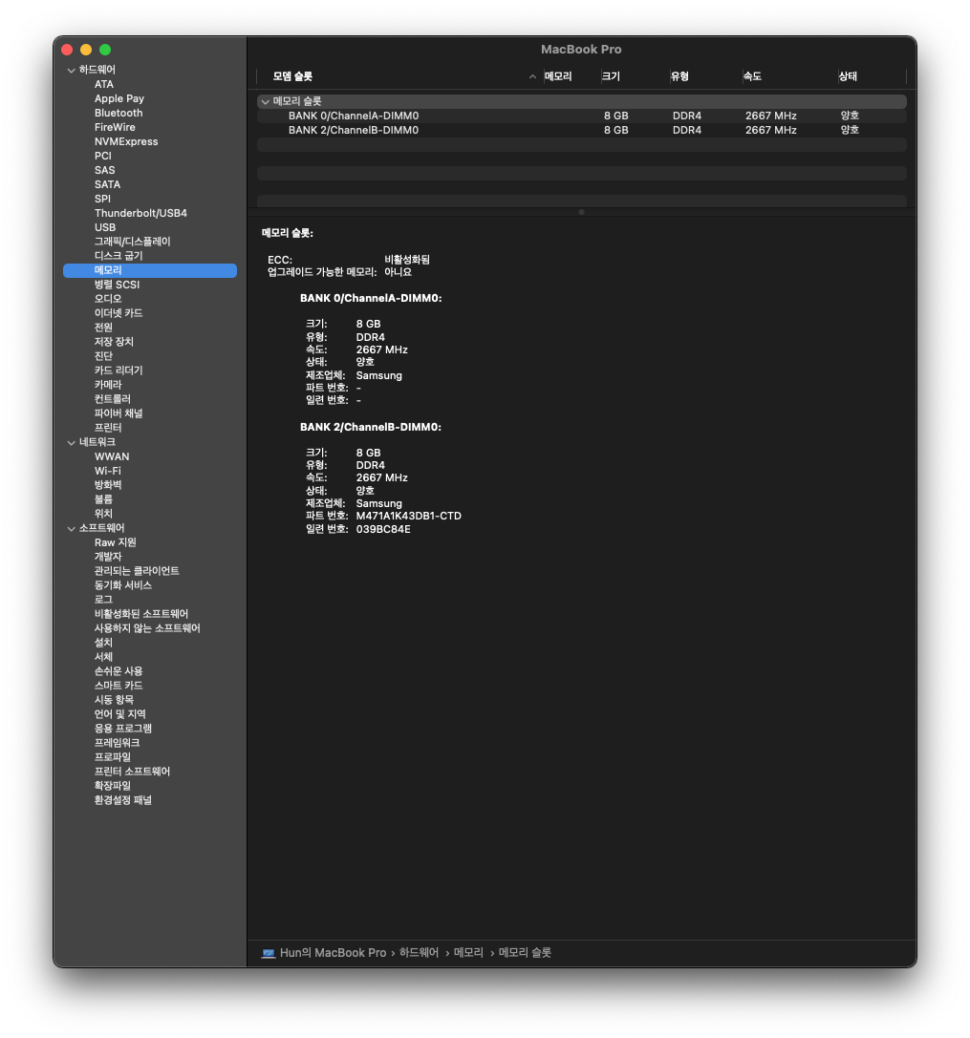Click Hun의 MacBook Pro in path bar
Viewport: 970px width, 1038px height.
point(333,953)
